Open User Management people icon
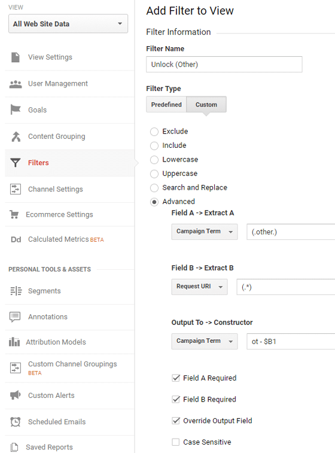 [16, 84]
